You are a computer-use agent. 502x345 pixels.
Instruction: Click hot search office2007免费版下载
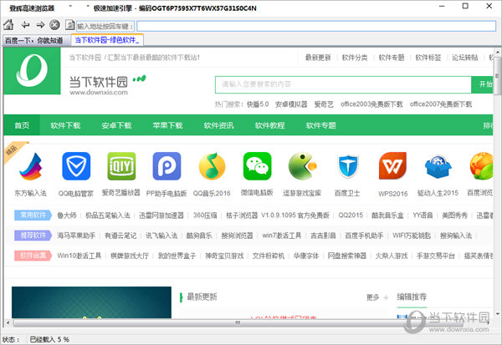[x=441, y=104]
